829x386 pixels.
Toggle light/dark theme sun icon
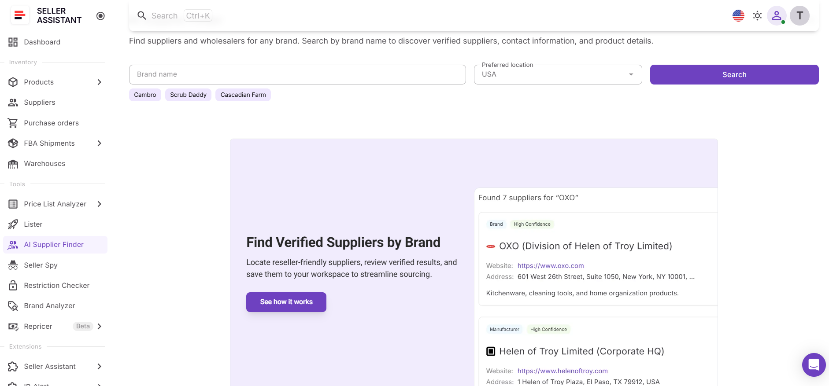point(757,16)
